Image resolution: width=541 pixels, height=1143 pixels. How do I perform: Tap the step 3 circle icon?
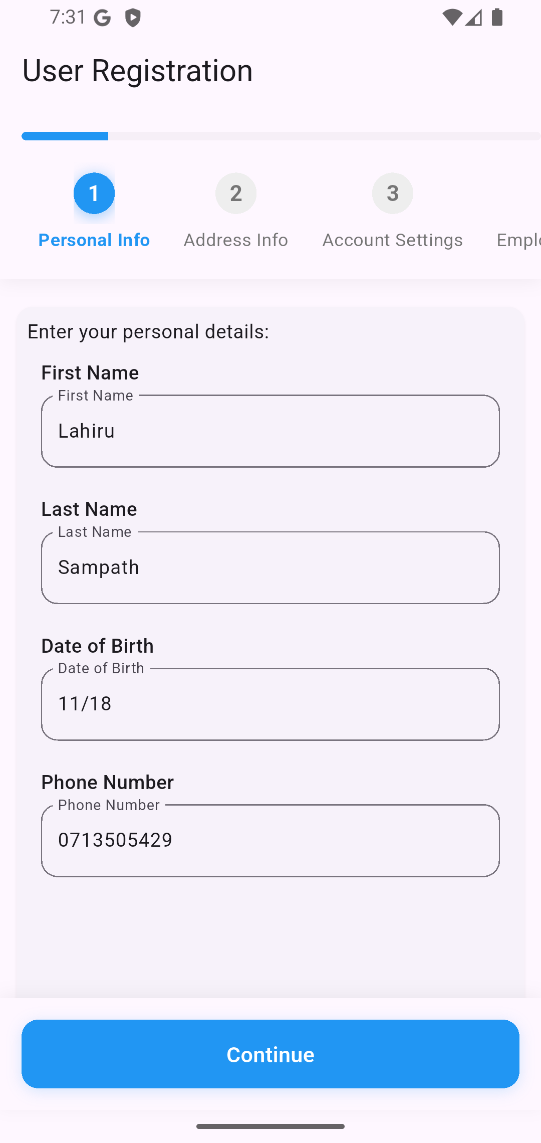[x=393, y=193]
